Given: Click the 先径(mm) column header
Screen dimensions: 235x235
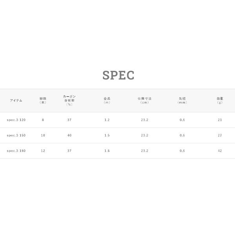Looking at the screenshot, I should point(182,101).
